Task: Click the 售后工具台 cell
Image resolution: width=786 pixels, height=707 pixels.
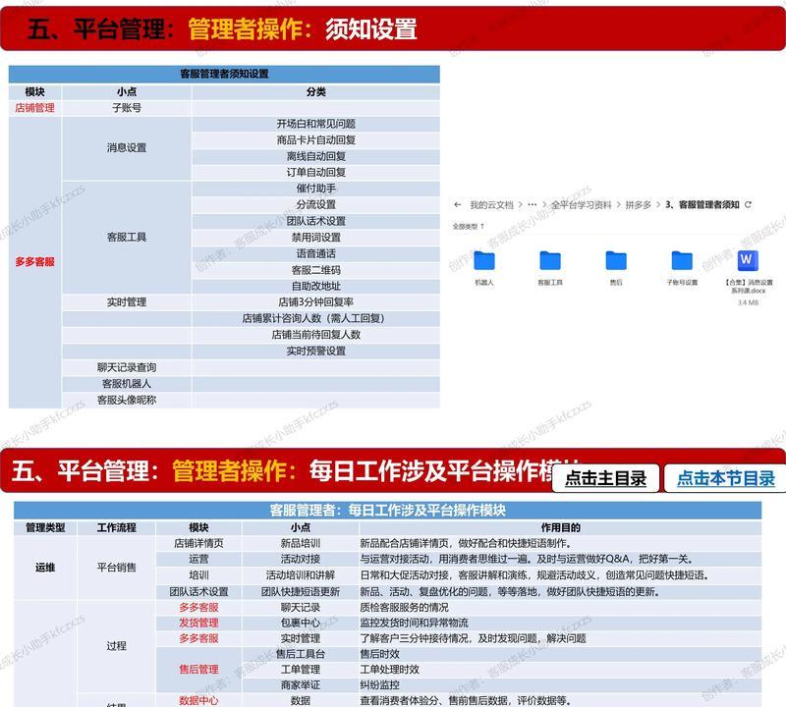Action: 301,654
